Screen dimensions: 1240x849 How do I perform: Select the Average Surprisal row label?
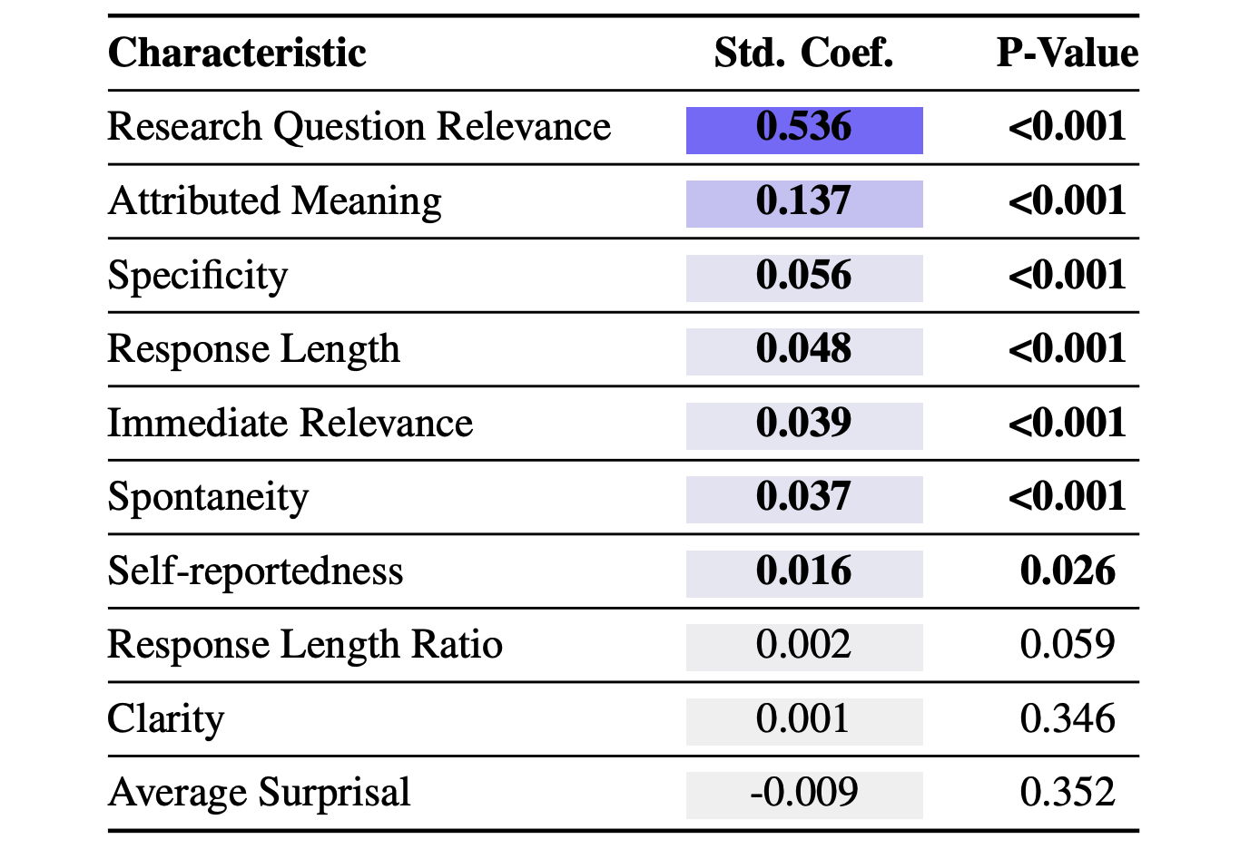tap(259, 793)
